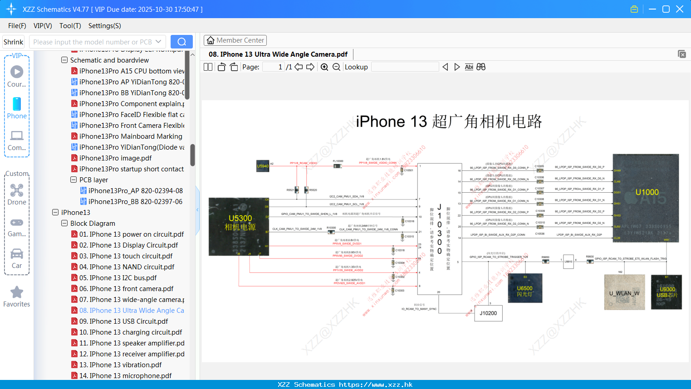This screenshot has height=389, width=691.
Task: Collapse the Schematic and boardview node
Action: [64, 60]
